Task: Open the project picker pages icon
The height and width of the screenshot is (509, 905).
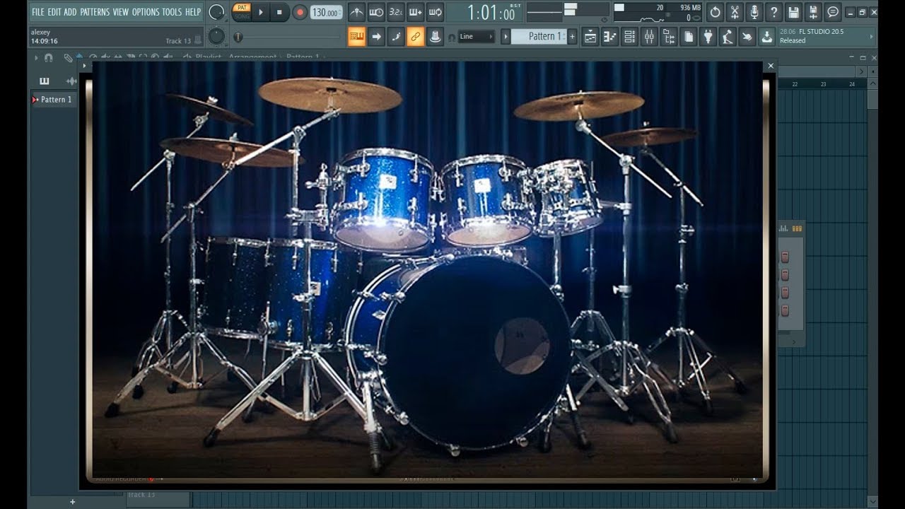Action: (x=689, y=37)
